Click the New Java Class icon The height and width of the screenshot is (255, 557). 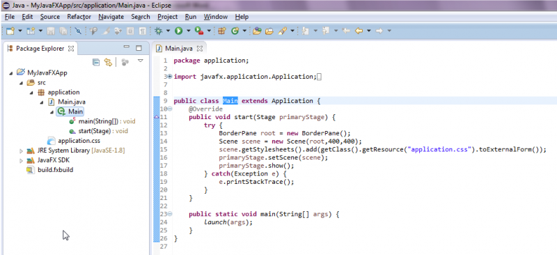(235, 31)
